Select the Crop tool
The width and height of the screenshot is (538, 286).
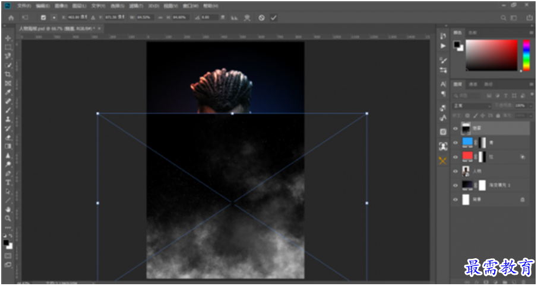coord(8,74)
